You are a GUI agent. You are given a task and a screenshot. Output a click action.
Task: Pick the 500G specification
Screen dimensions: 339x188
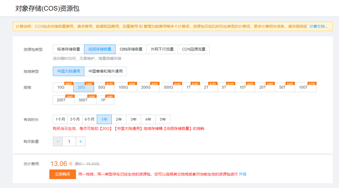[170, 87]
